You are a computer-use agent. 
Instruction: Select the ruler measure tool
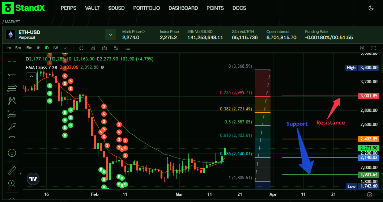pyautogui.click(x=12, y=170)
